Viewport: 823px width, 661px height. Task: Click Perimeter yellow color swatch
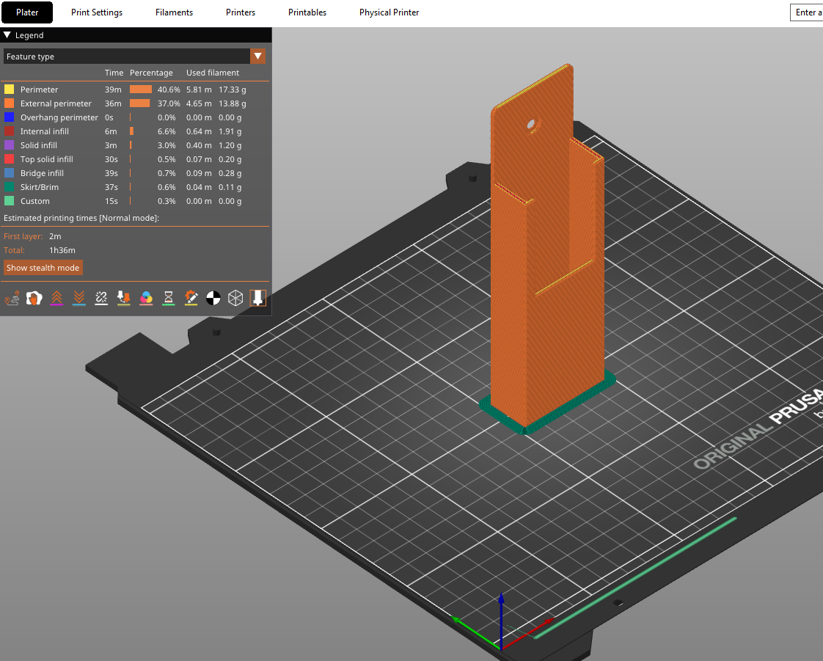9,90
